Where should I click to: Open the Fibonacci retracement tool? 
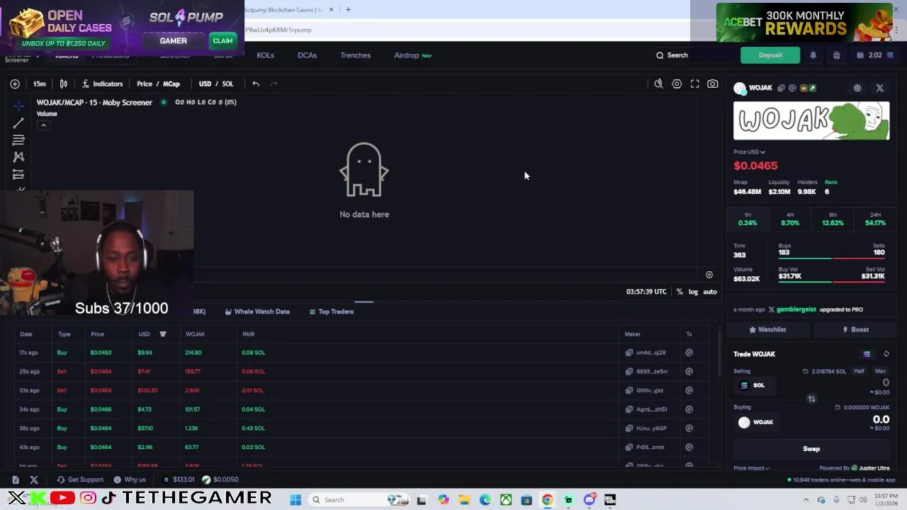(18, 140)
